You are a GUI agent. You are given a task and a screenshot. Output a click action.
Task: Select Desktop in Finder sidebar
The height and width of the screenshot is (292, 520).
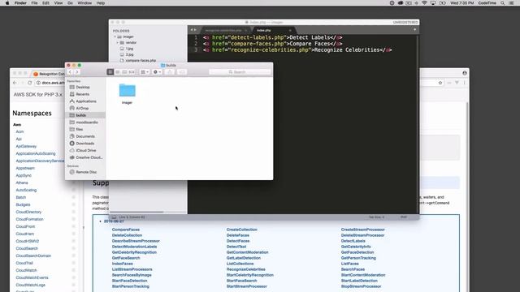coord(85,87)
